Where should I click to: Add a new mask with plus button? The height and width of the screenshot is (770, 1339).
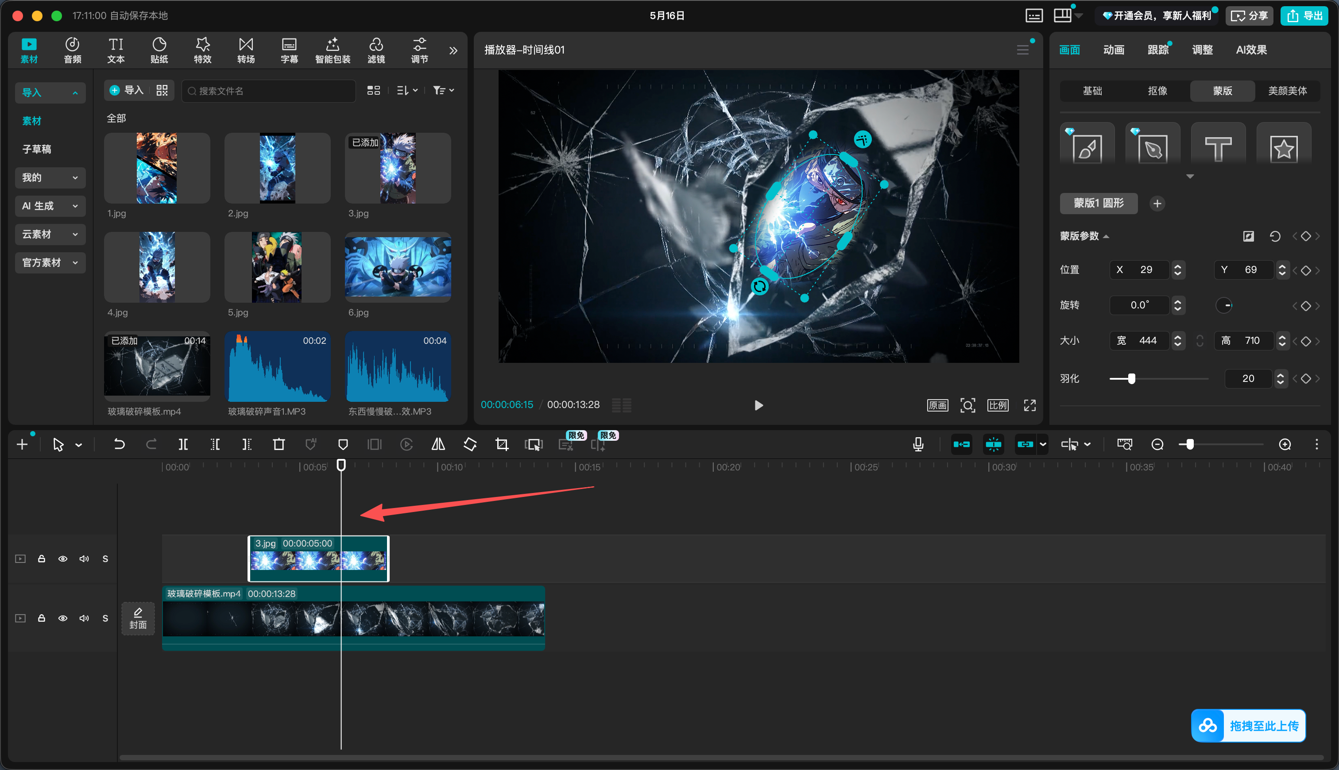(1157, 204)
